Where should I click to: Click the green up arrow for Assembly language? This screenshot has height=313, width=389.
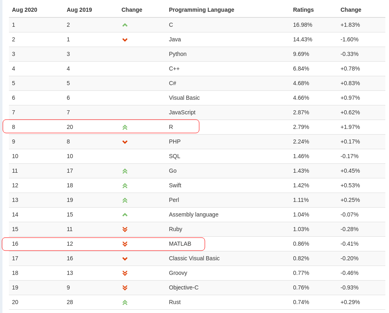pyautogui.click(x=125, y=215)
